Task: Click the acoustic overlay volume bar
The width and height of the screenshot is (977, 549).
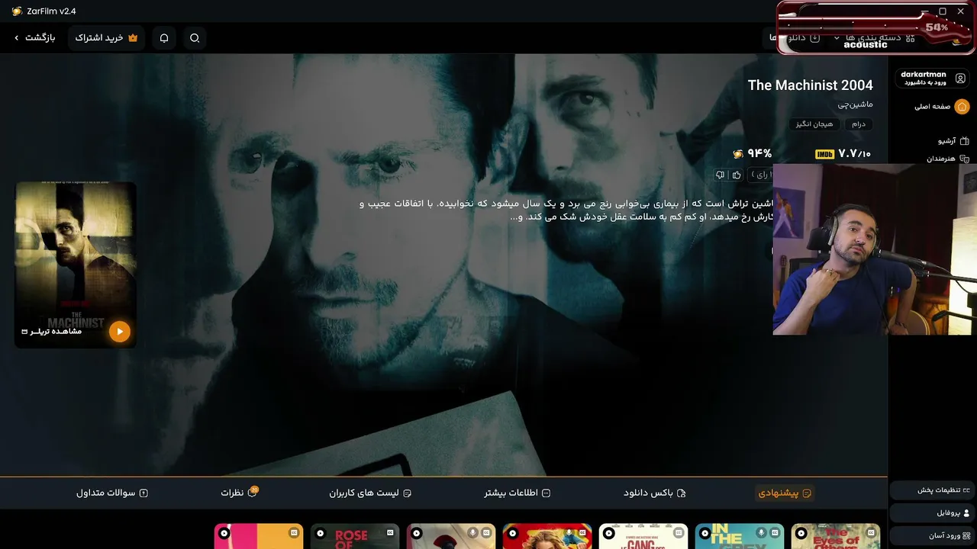Action: click(x=874, y=29)
